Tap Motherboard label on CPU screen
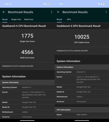This screenshot has height=122, width=109. [8, 112]
